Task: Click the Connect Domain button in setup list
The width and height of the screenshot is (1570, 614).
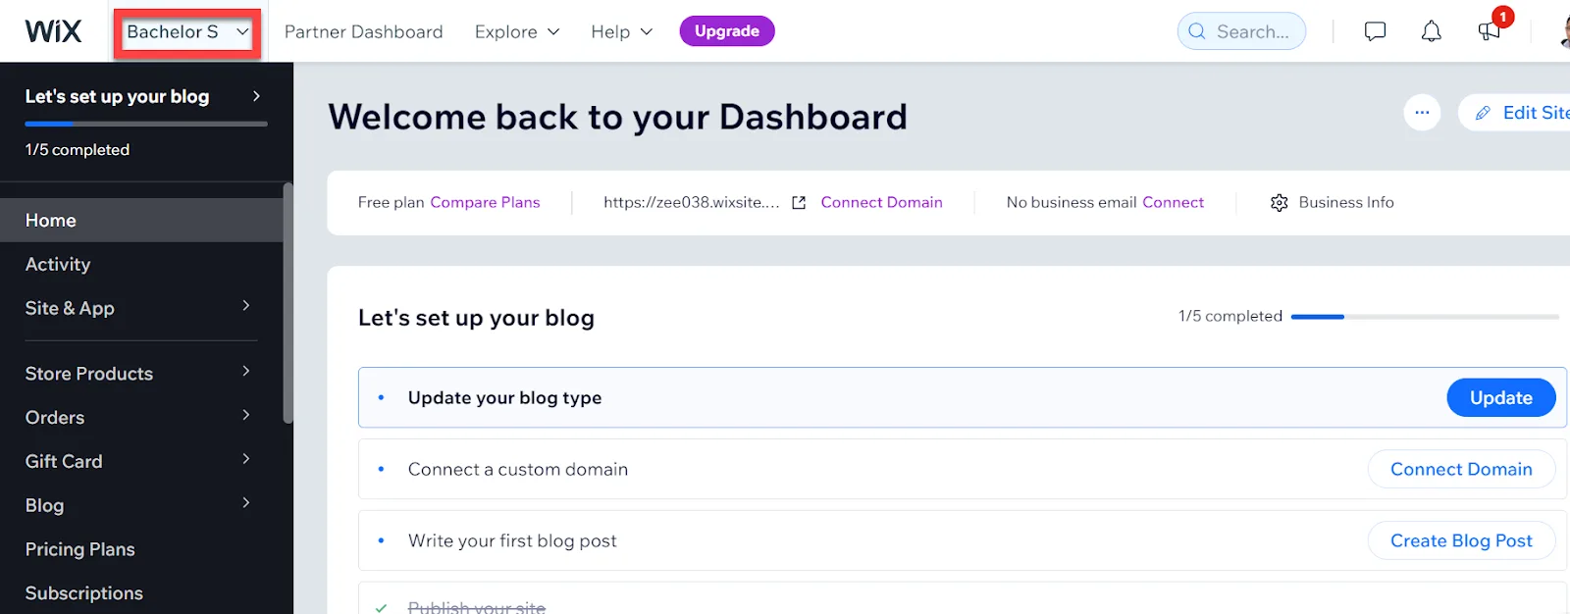Action: [1461, 469]
